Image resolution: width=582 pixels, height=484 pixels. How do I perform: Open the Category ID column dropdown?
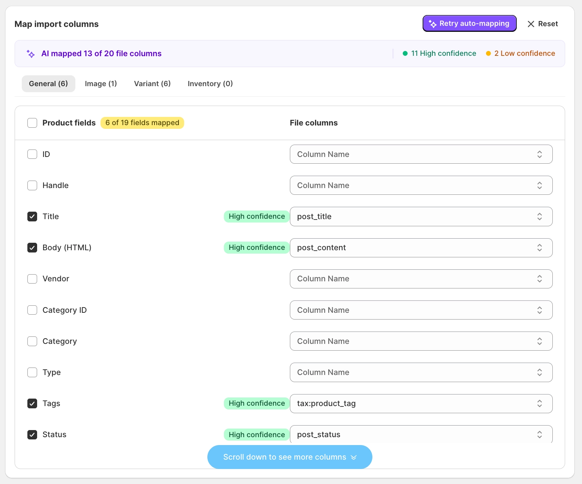click(x=421, y=310)
